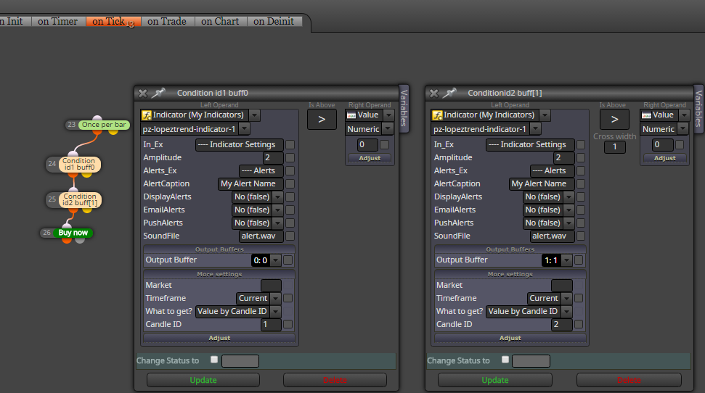Toggle the SoundFile checkbox in Condition id1
This screenshot has height=393, width=705.
click(290, 236)
